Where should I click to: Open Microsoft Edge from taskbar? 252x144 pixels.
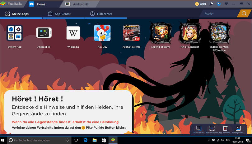pyautogui.click(x=86, y=140)
